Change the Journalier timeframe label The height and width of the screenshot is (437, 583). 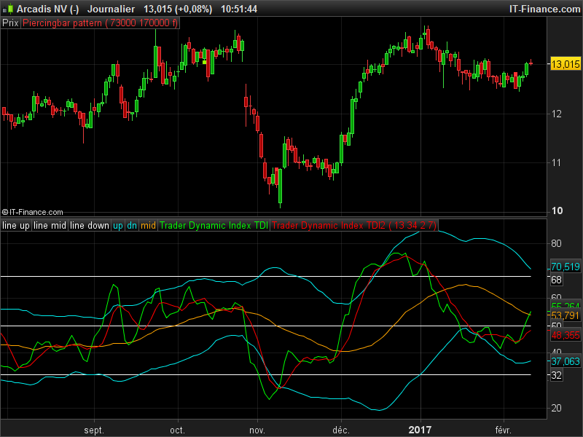coord(111,9)
